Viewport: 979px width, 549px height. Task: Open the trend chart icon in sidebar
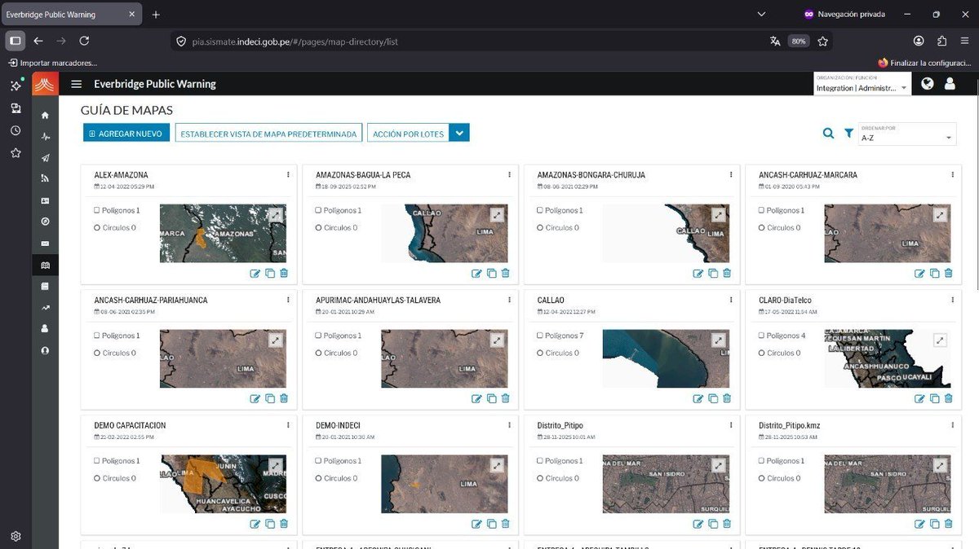45,308
